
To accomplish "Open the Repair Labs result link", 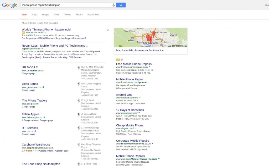I will click(x=55, y=46).
